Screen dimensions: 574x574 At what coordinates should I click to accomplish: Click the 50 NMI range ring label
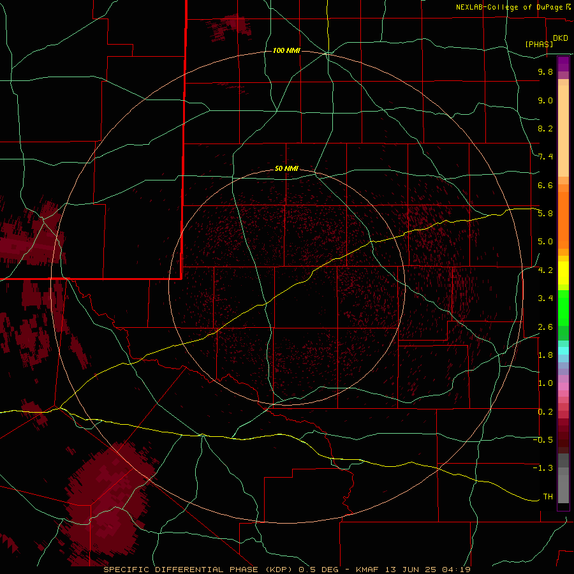coord(286,168)
